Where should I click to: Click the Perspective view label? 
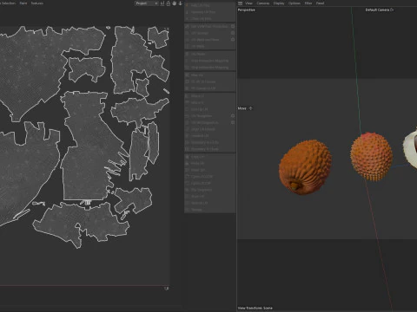(247, 10)
